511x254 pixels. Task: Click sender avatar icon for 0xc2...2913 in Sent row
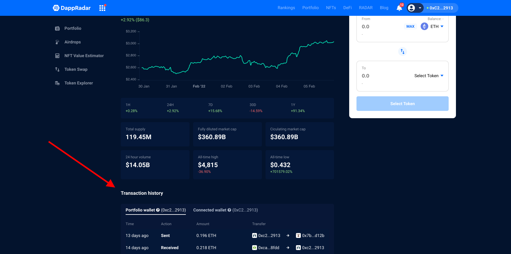pyautogui.click(x=255, y=235)
